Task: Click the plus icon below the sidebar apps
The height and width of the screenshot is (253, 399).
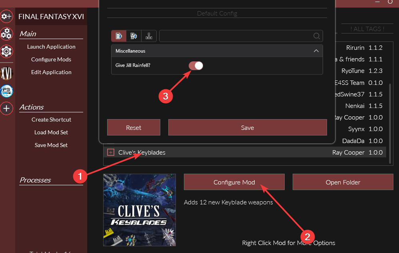Action: coord(6,108)
